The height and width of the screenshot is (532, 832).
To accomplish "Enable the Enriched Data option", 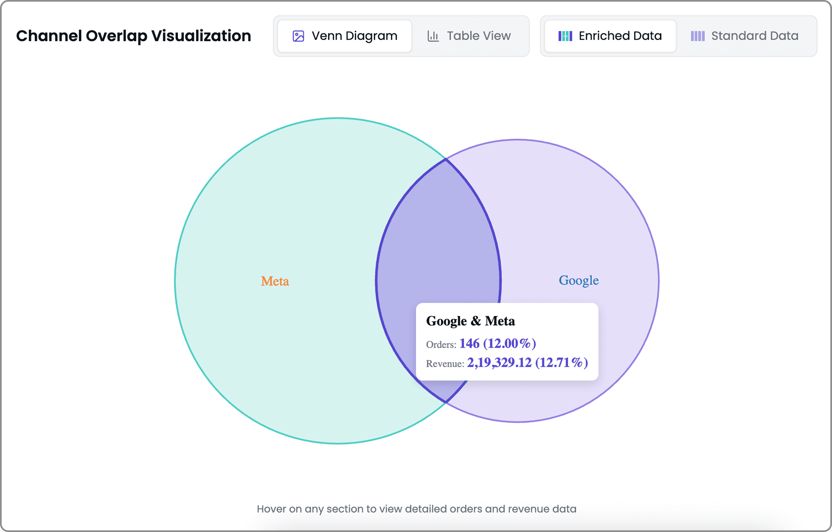I will tap(610, 36).
